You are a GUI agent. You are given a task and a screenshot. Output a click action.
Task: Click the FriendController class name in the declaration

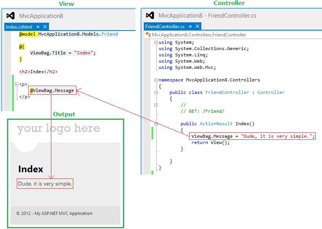tap(227, 92)
